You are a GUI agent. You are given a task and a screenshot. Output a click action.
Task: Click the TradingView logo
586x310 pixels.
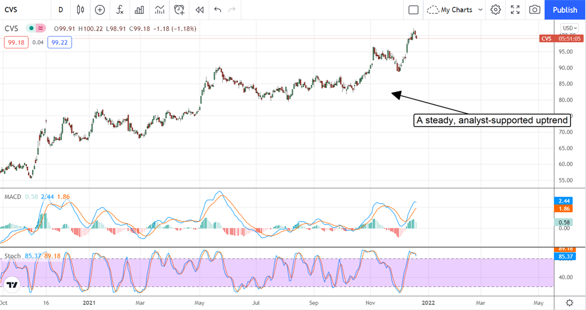click(12, 285)
